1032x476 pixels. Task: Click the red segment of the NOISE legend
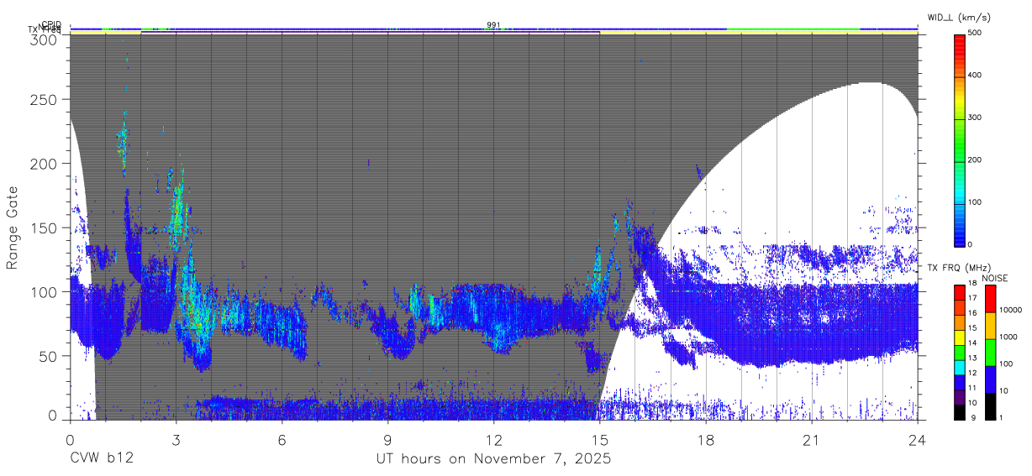pyautogui.click(x=989, y=298)
